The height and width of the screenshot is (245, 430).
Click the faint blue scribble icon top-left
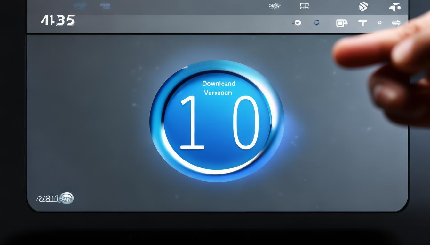pos(80,5)
